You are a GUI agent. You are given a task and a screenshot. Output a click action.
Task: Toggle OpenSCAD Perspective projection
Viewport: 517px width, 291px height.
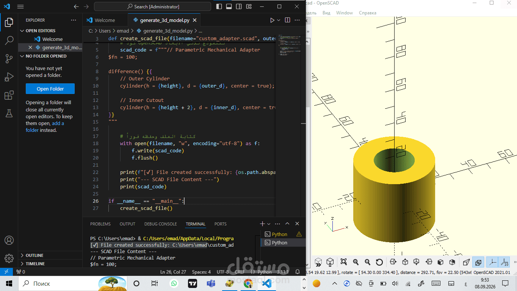pyautogui.click(x=467, y=262)
